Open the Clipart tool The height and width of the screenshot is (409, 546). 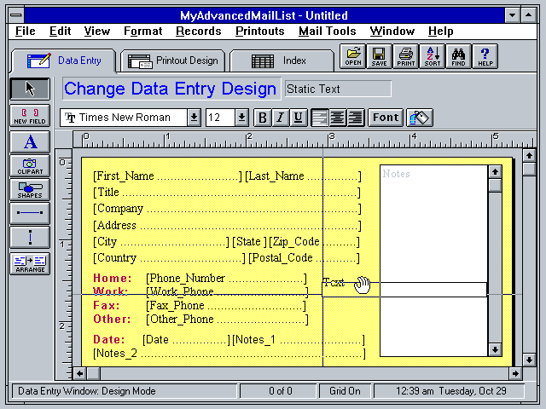30,166
